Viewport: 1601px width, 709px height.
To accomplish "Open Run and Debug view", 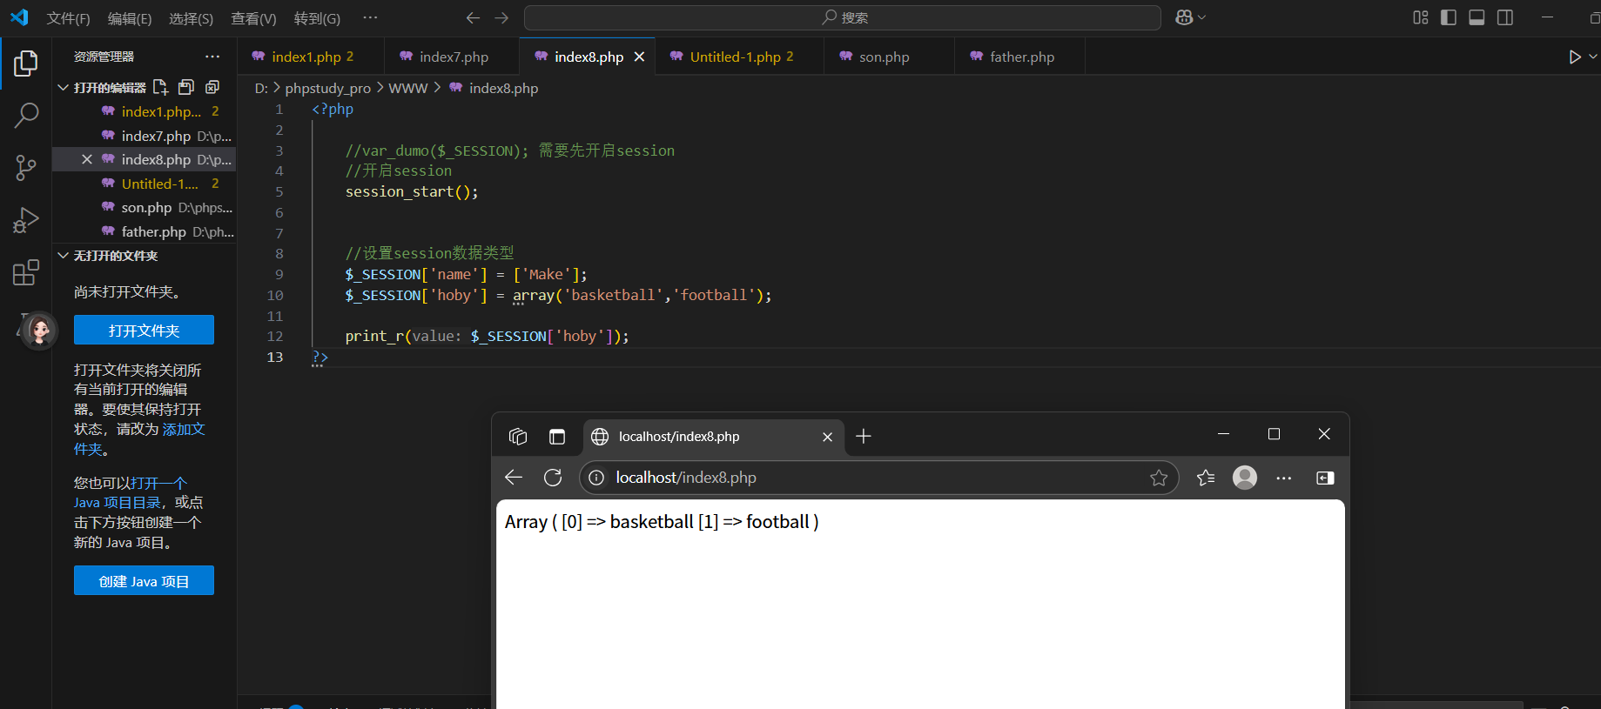I will click(x=26, y=220).
